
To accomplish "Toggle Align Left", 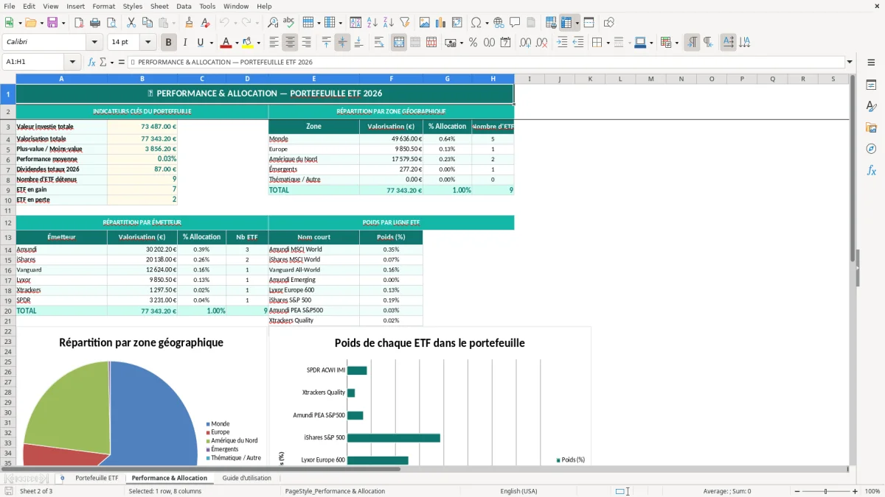I will tap(274, 43).
